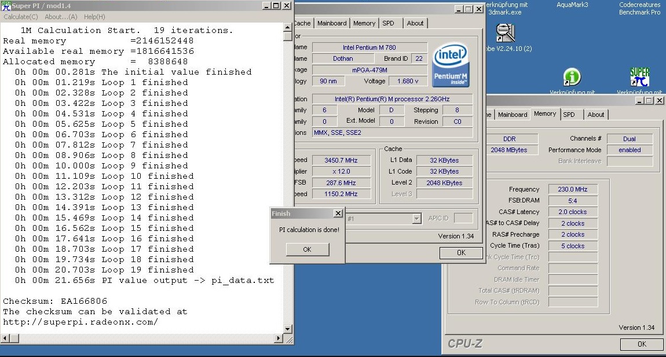Image resolution: width=666 pixels, height=357 pixels.
Task: Click the 2.0 clocks CAS# Latency value
Action: pyautogui.click(x=573, y=212)
